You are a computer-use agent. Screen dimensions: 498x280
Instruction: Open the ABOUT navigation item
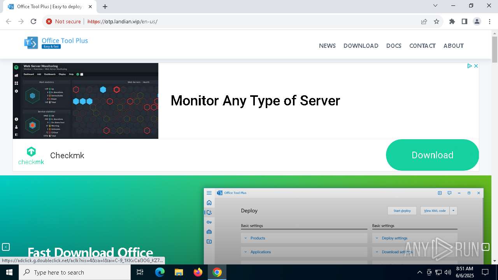point(454,45)
